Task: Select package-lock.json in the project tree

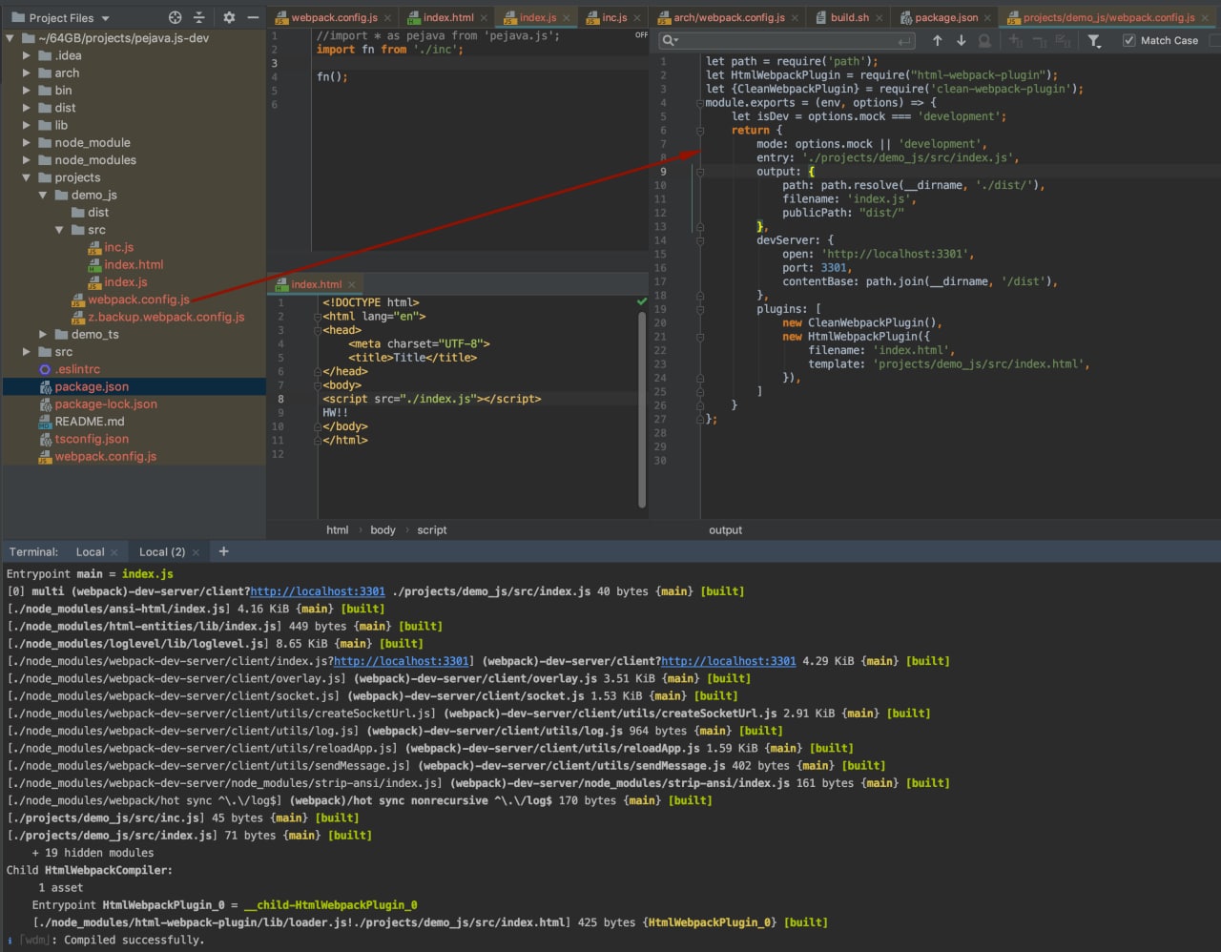Action: click(x=106, y=404)
